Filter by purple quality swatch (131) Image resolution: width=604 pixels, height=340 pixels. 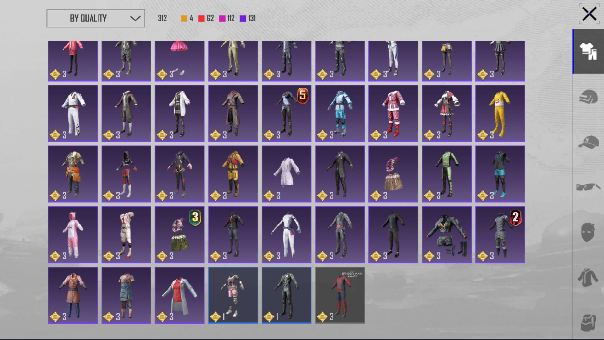click(243, 19)
